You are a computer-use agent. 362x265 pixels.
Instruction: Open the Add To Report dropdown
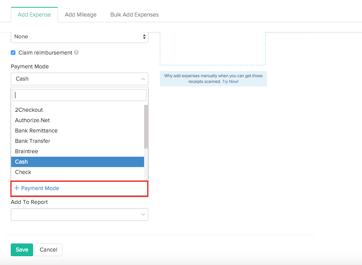coord(80,214)
